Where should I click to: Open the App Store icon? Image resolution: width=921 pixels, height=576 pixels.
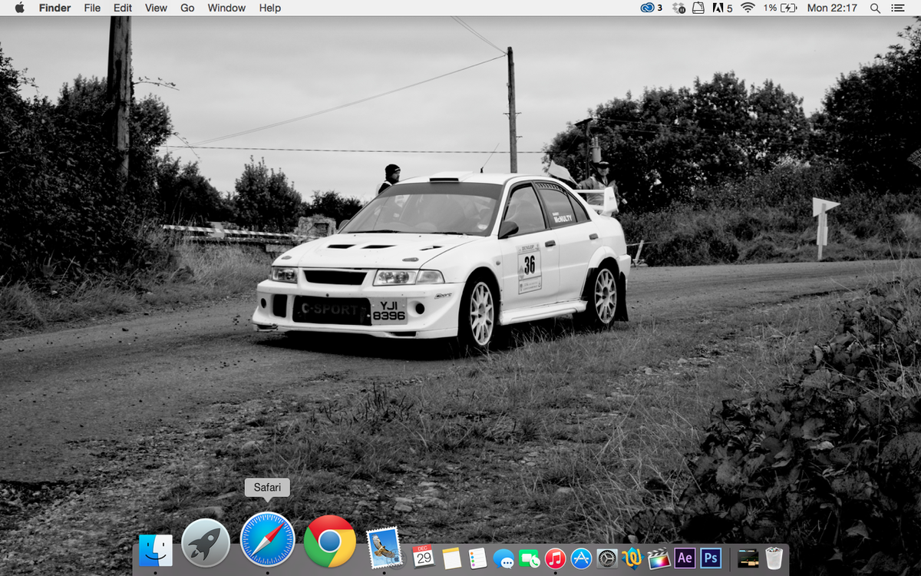coord(581,558)
